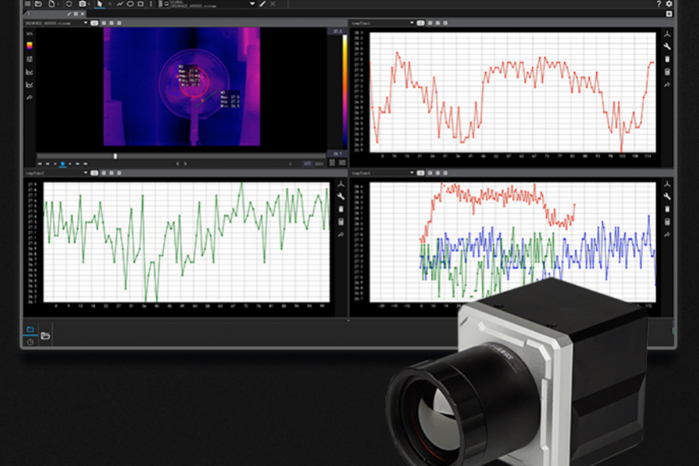Select the rectangle ROI drawing tool
Screen dimensions: 699x466
point(140,4)
